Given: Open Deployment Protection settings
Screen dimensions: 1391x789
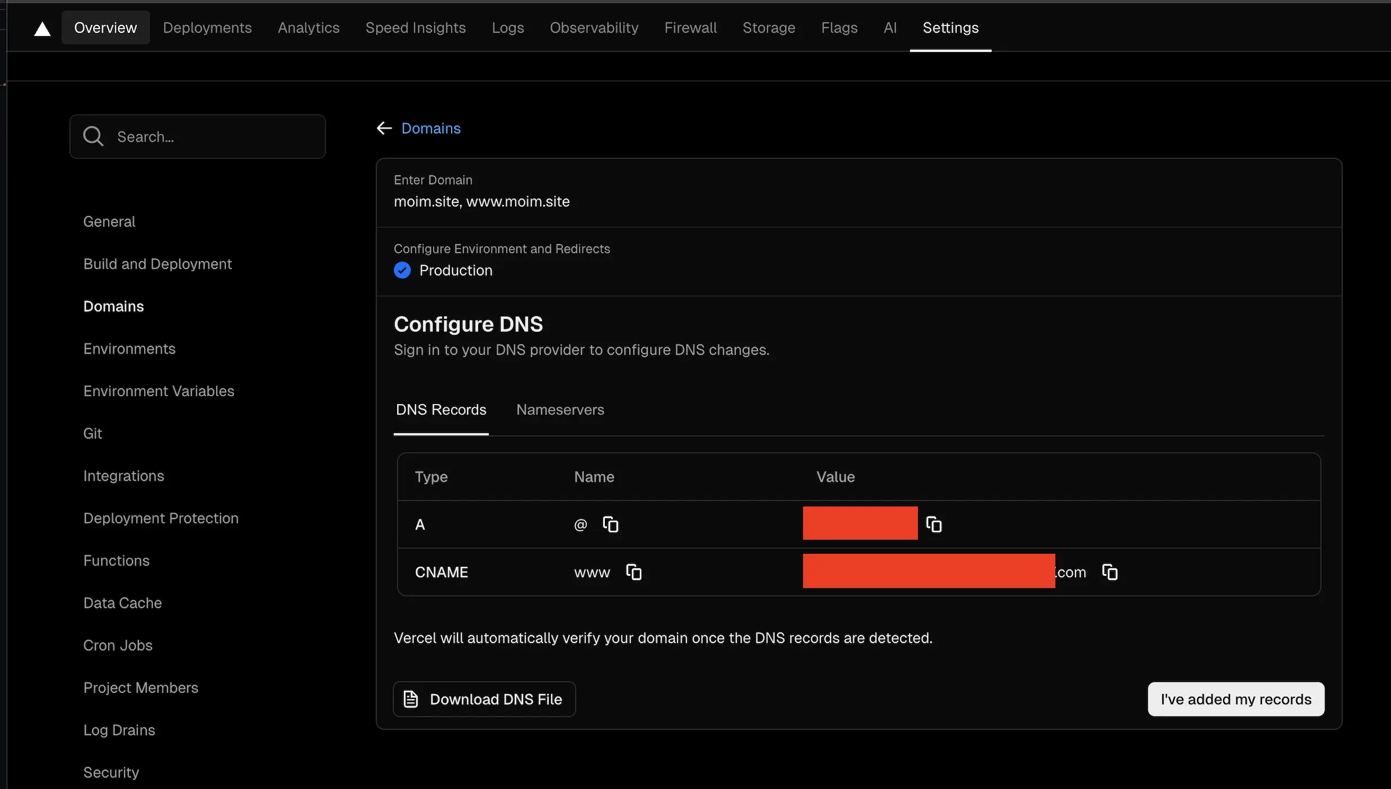Looking at the screenshot, I should (x=161, y=518).
